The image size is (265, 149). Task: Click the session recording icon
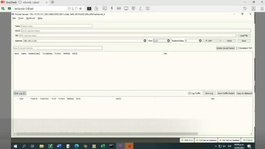(x=148, y=8)
